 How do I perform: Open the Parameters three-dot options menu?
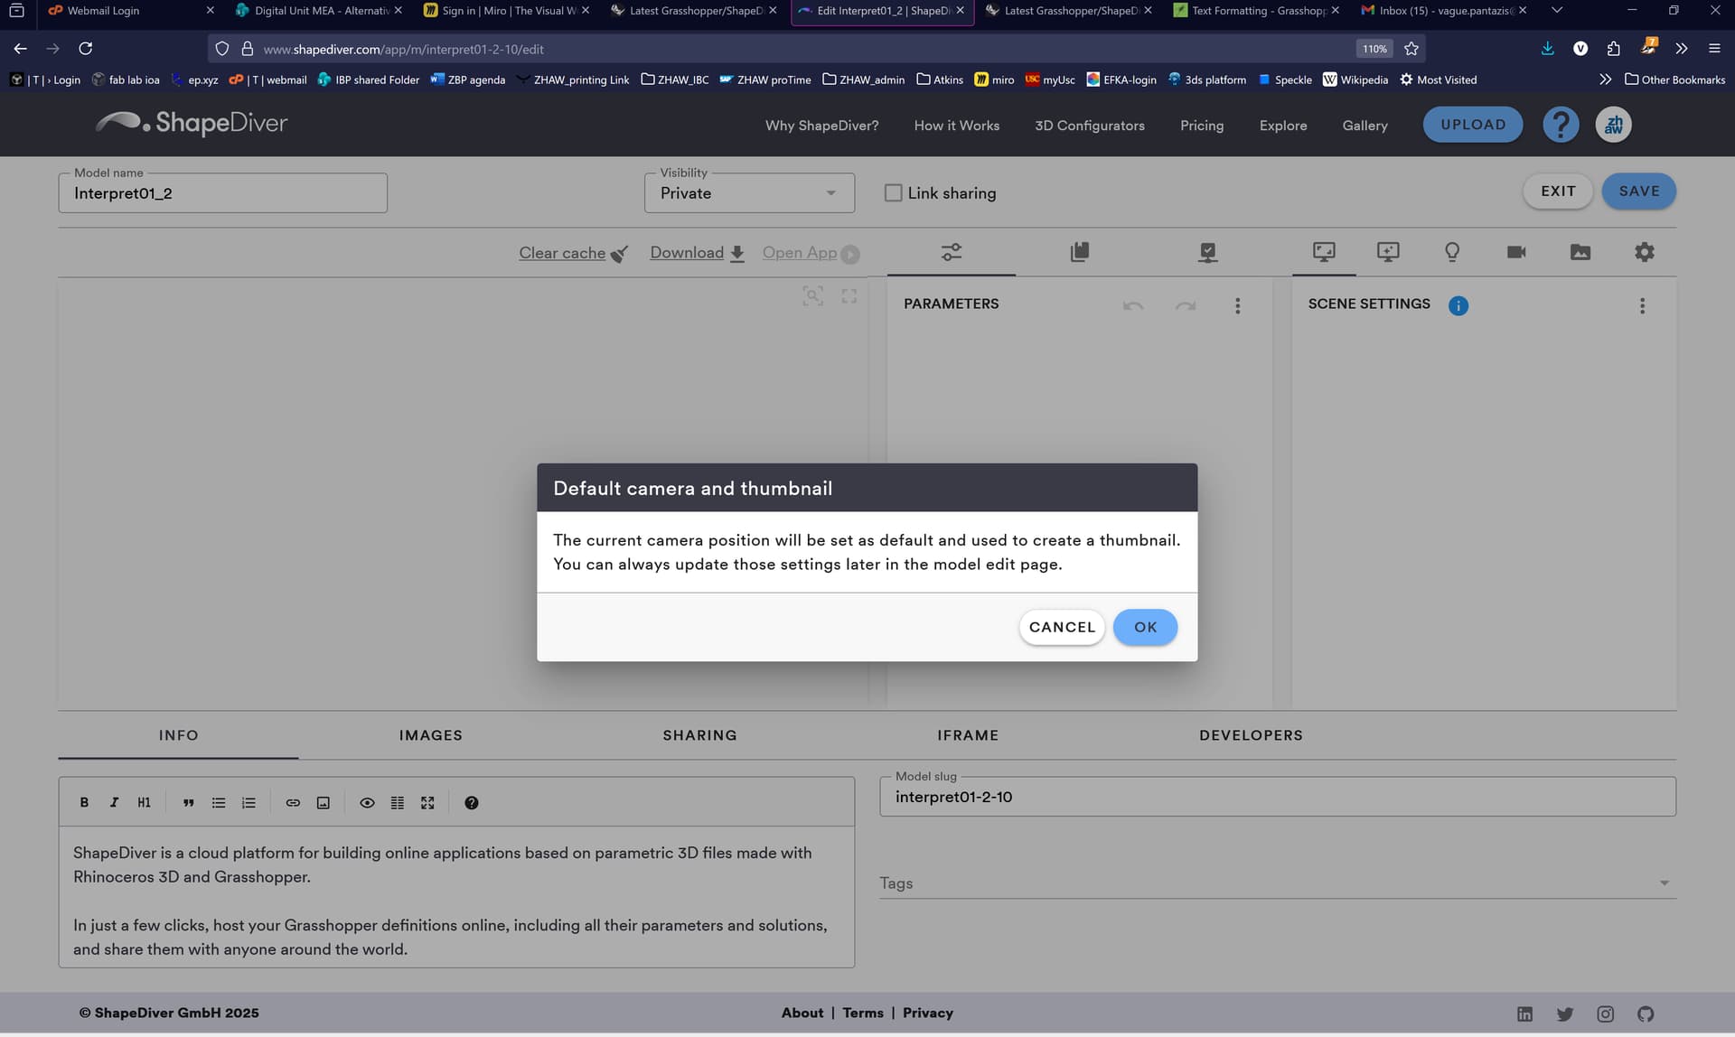point(1237,305)
